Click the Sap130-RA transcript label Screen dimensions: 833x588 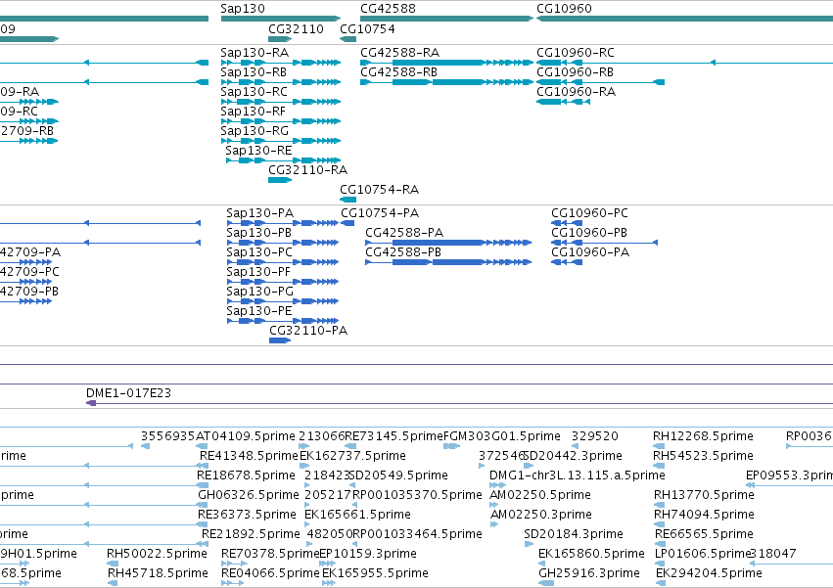tap(255, 53)
